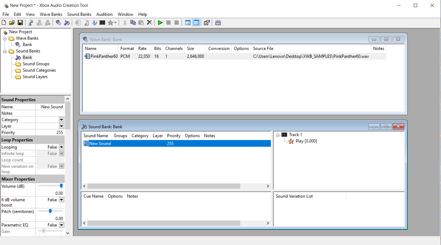
Task: Toggle the 6 dB volume boost dropdown
Action: click(61, 200)
